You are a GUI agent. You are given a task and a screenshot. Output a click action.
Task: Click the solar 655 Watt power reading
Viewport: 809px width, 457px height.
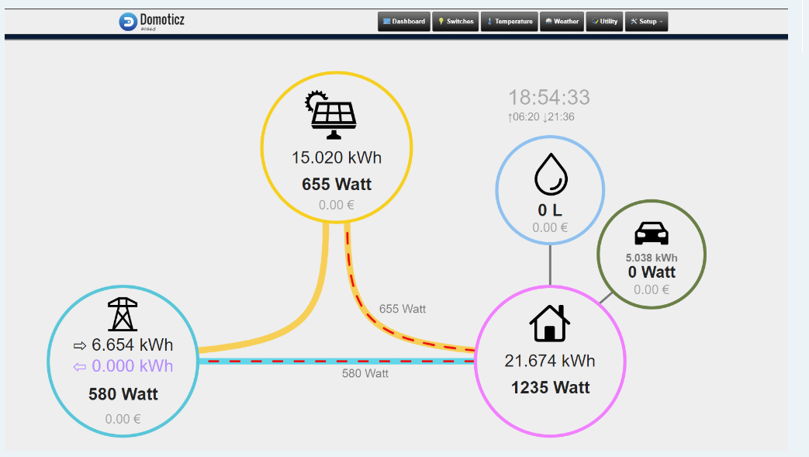click(337, 185)
